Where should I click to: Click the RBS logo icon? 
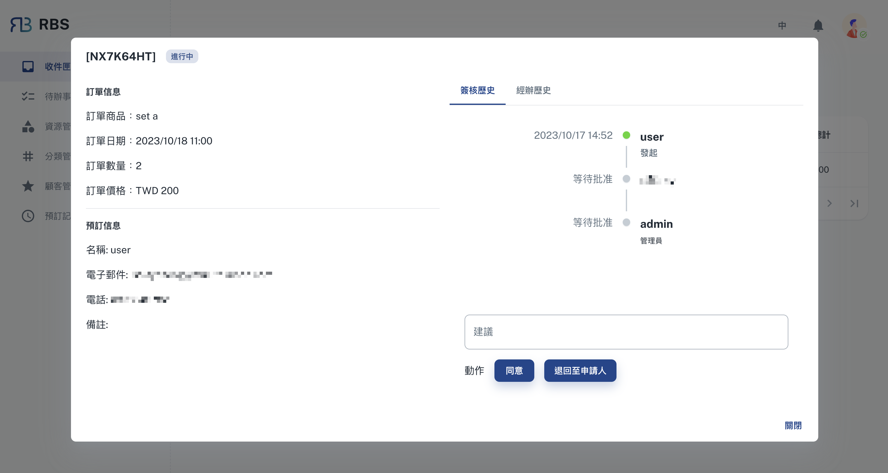tap(21, 25)
